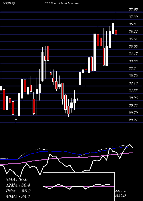Click the 33.88 price axis label
143x201 pixels.
pos(133,61)
